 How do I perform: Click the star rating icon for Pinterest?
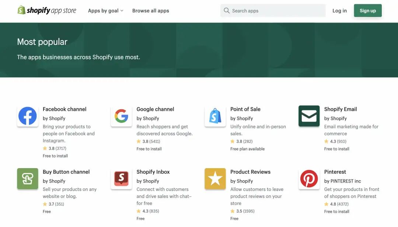[326, 204]
